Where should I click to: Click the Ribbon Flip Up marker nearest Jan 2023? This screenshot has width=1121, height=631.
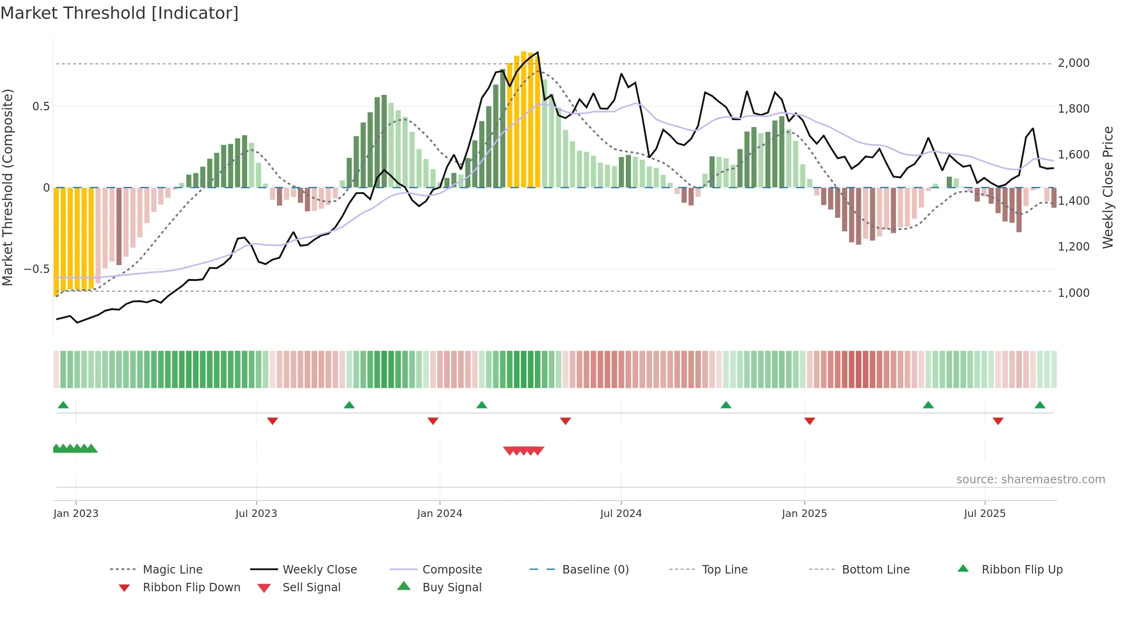(63, 405)
